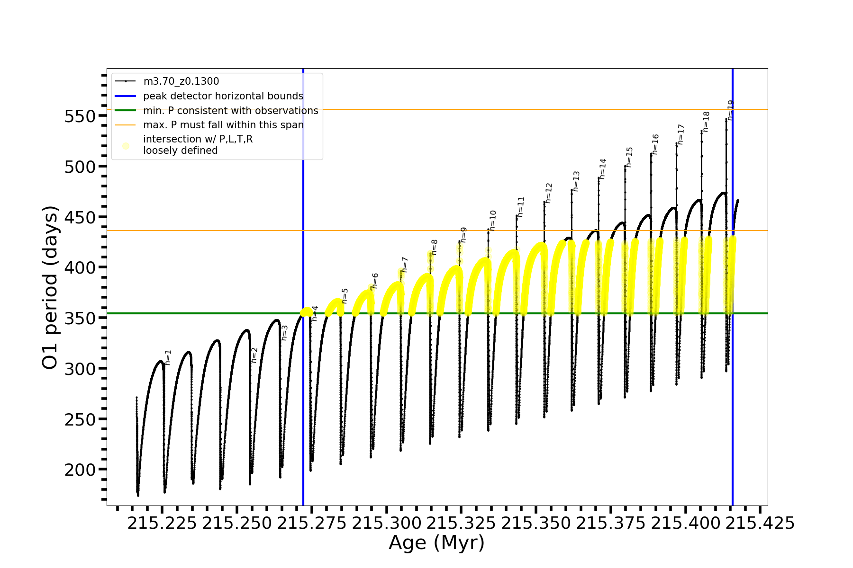Click the n=18 peak annotation

coord(706,121)
